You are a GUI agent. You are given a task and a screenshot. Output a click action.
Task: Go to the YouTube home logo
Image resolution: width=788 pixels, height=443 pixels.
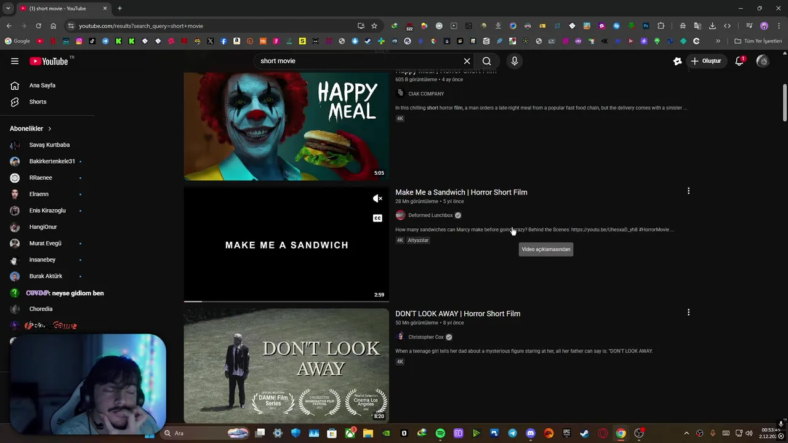tap(49, 61)
